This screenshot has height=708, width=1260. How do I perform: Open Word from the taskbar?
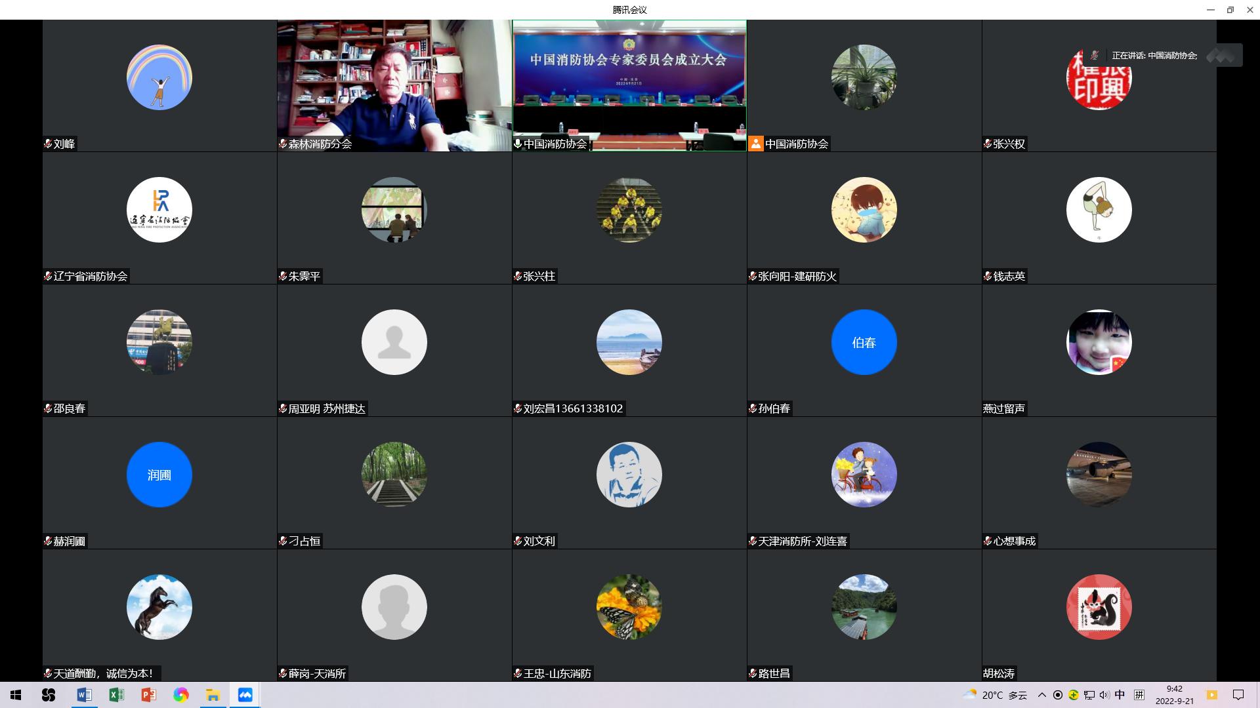[84, 695]
